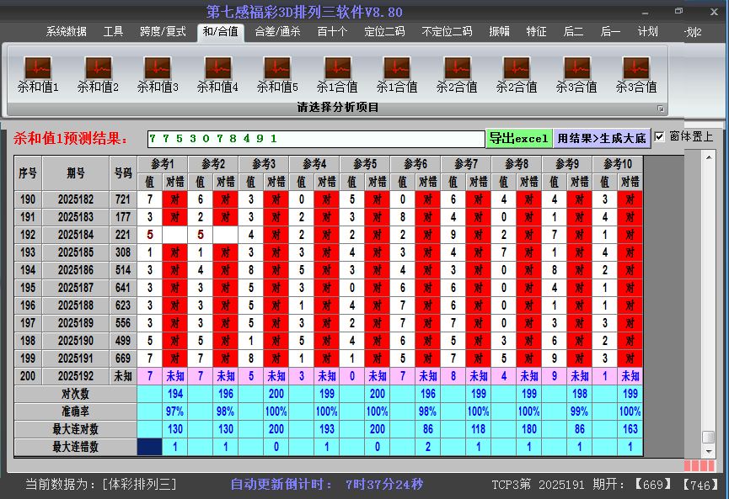The image size is (729, 499).
Task: Switch to the 系统数据 tab
Action: coord(66,32)
